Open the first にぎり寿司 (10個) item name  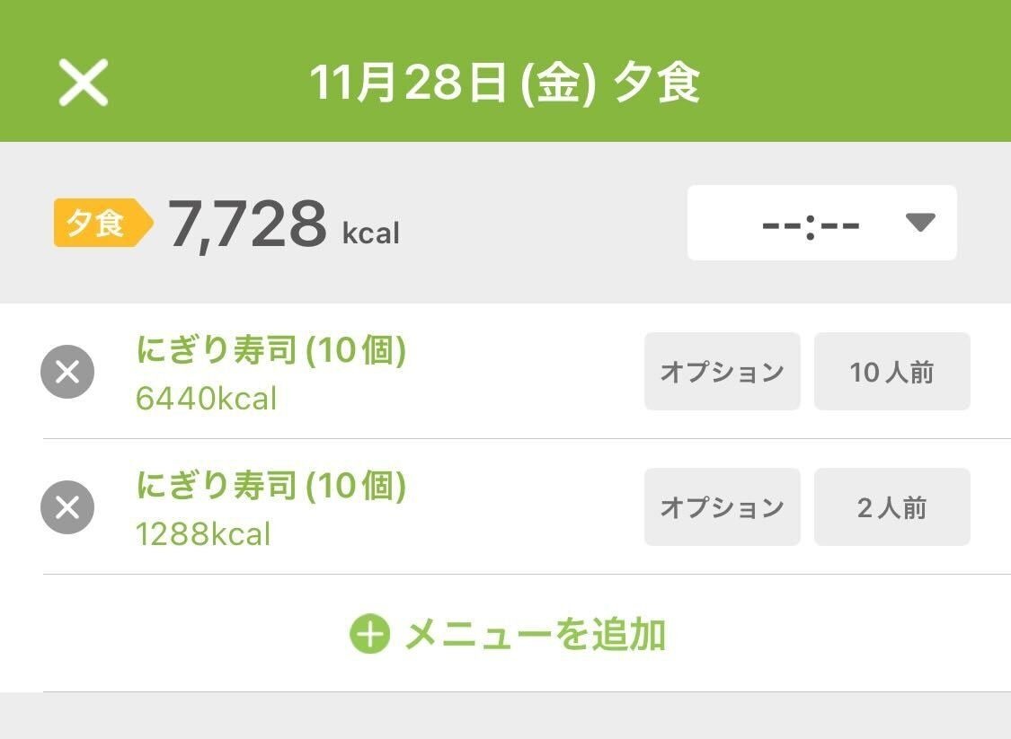(270, 351)
